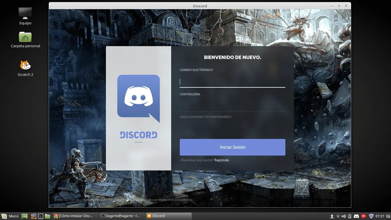Open the Carpeta personal desktop folder
The height and width of the screenshot is (220, 391).
[x=25, y=40]
